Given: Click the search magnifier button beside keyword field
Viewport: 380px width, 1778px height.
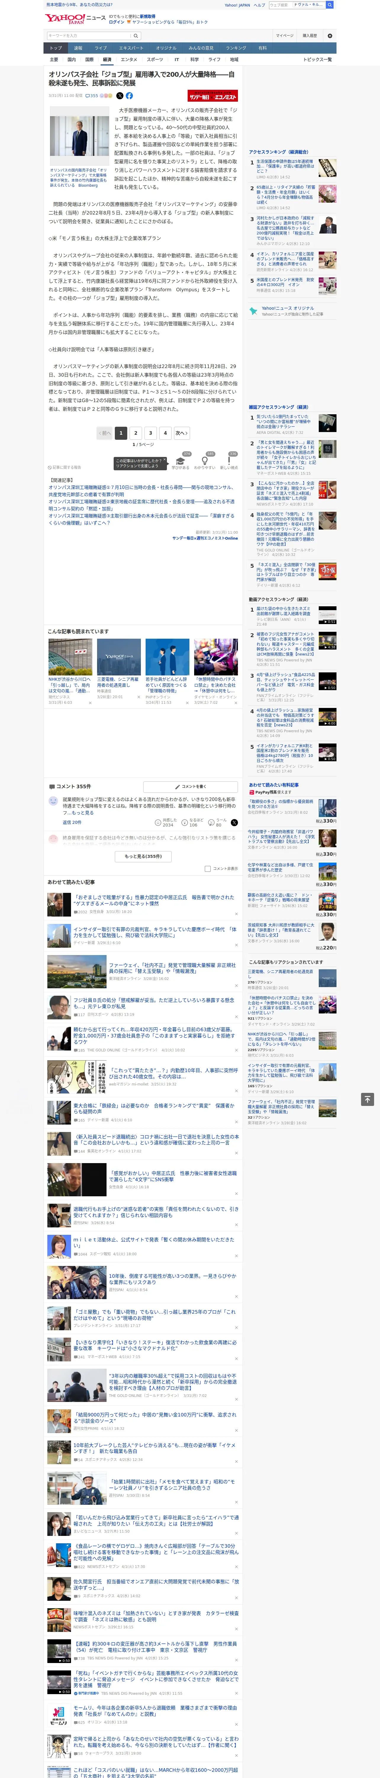Looking at the screenshot, I should [x=136, y=36].
